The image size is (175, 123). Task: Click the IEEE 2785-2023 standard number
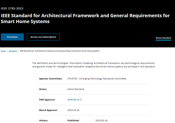tap(12, 8)
